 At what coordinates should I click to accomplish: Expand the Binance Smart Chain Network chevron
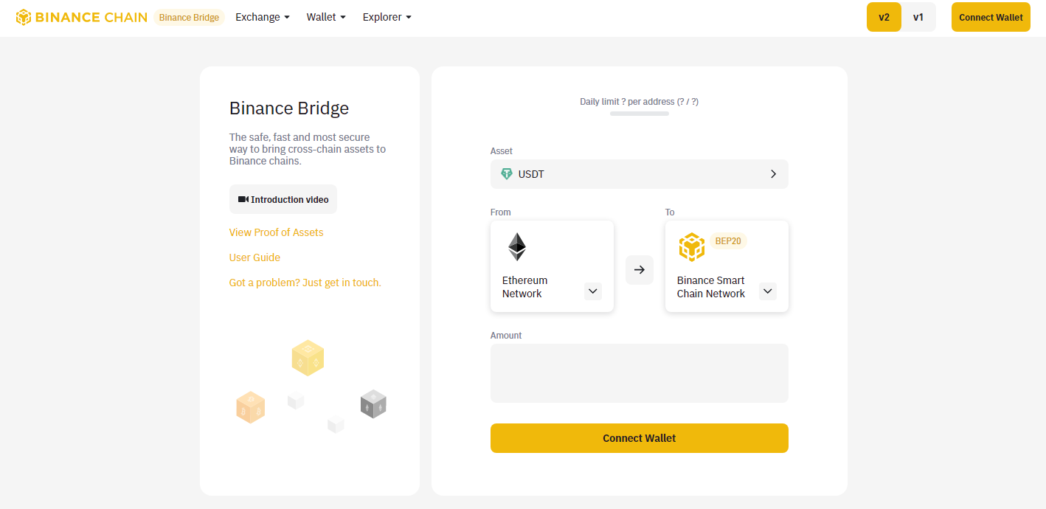pos(768,291)
